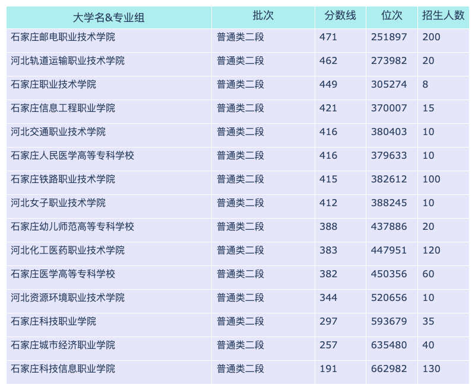This screenshot has height=391, width=475.
Task: Click rank value 370007
Action: click(x=389, y=108)
